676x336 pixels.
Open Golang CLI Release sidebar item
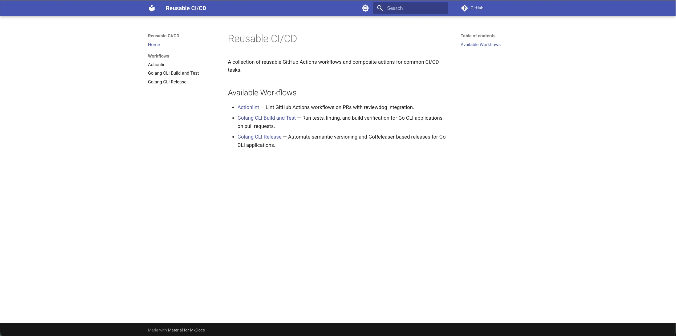click(167, 82)
